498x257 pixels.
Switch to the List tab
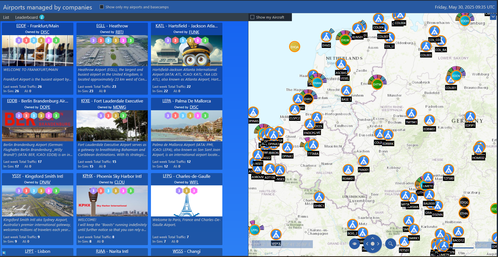coord(6,17)
